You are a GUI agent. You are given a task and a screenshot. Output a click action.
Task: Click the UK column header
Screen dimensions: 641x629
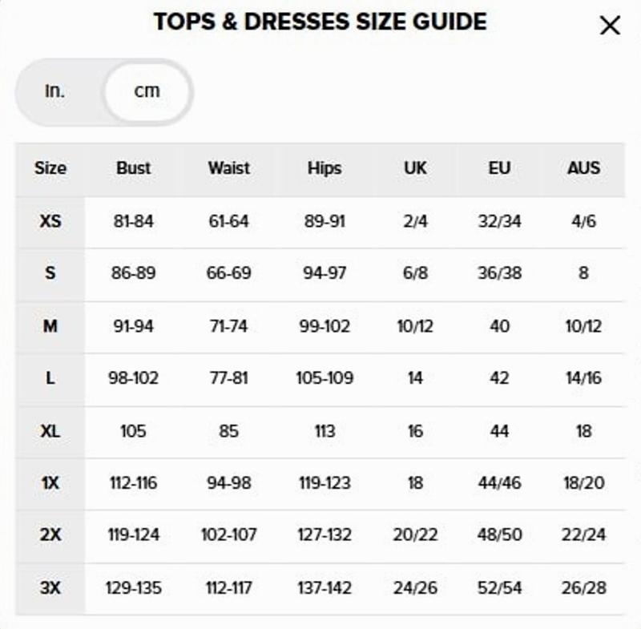(x=415, y=168)
